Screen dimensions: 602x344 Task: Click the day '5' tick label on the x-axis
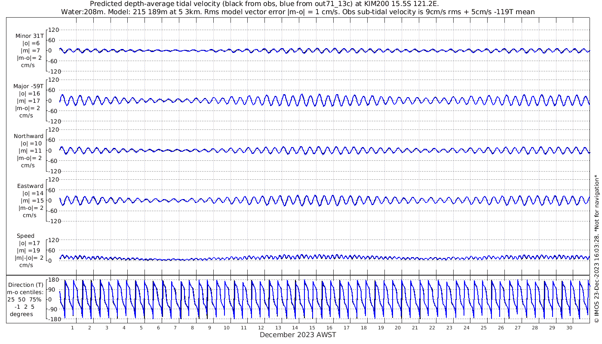pos(141,328)
